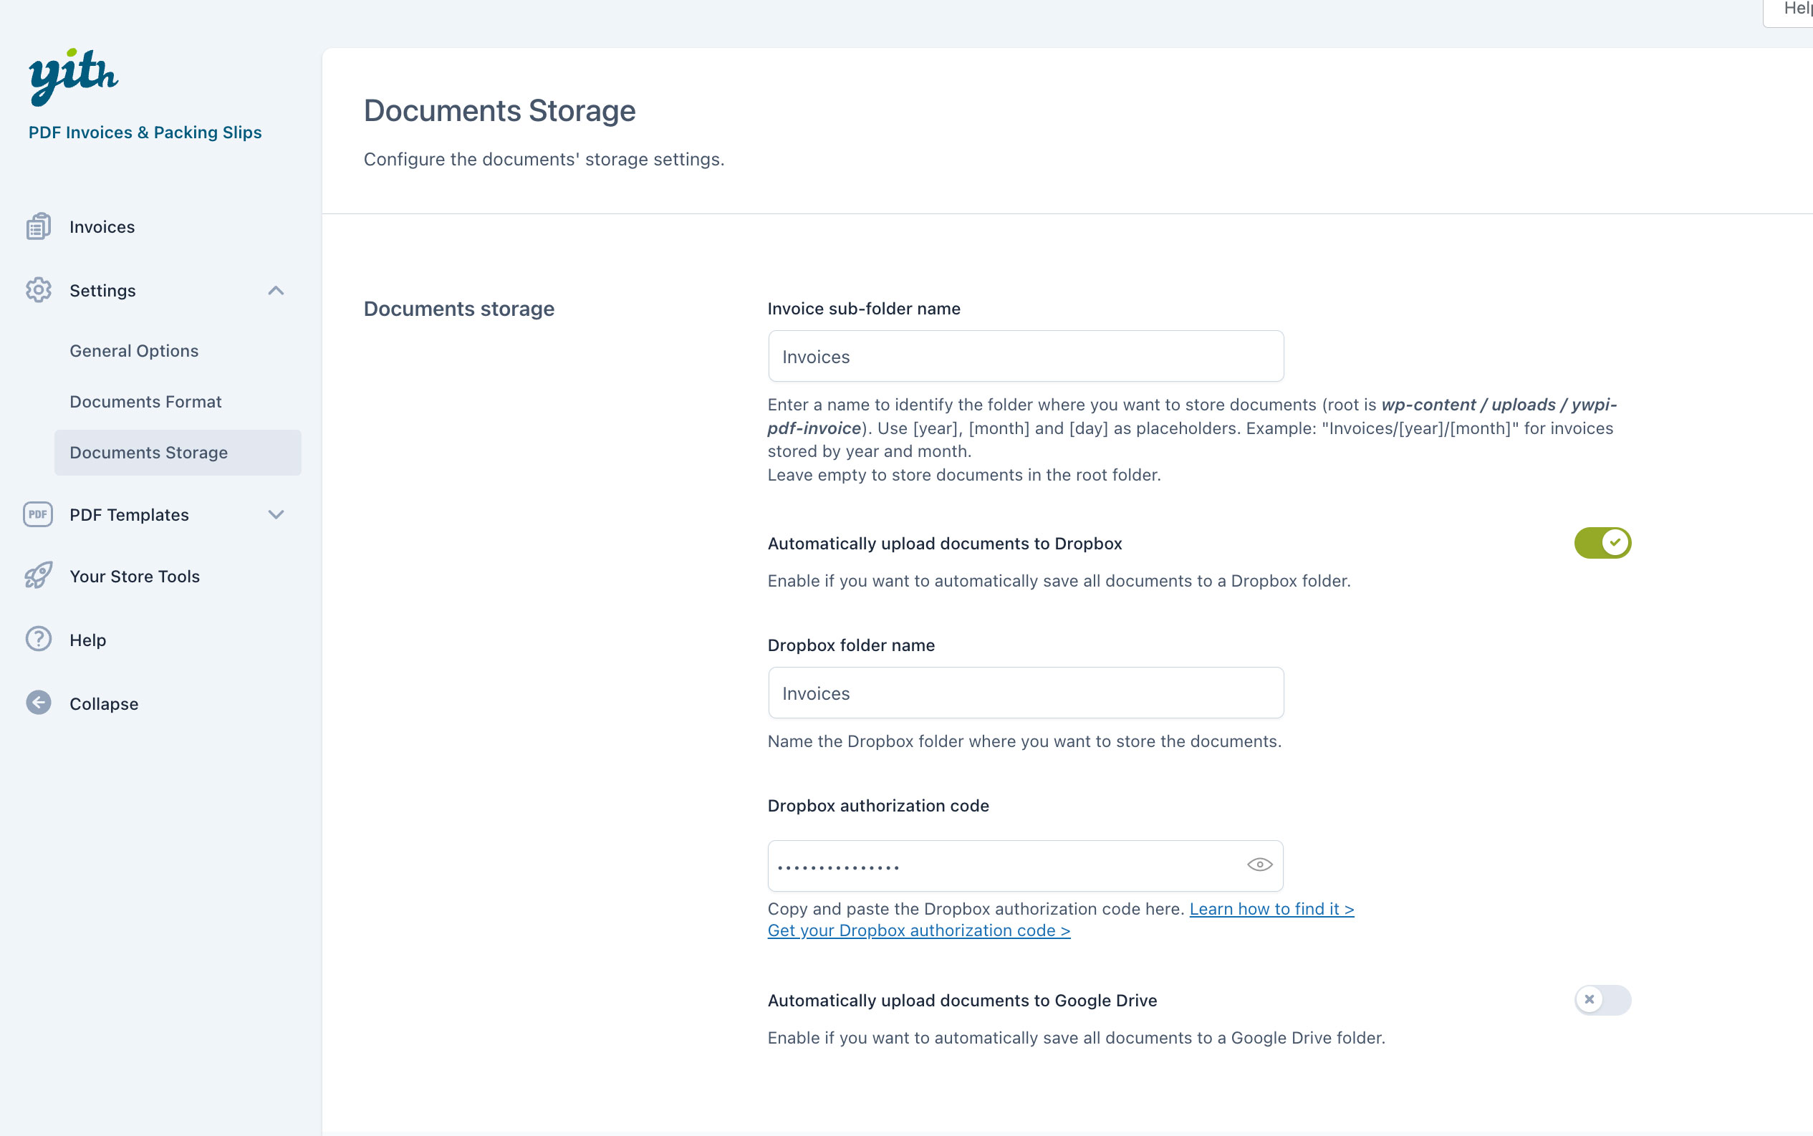
Task: Enable automatic upload to Google Drive
Action: (1602, 1000)
